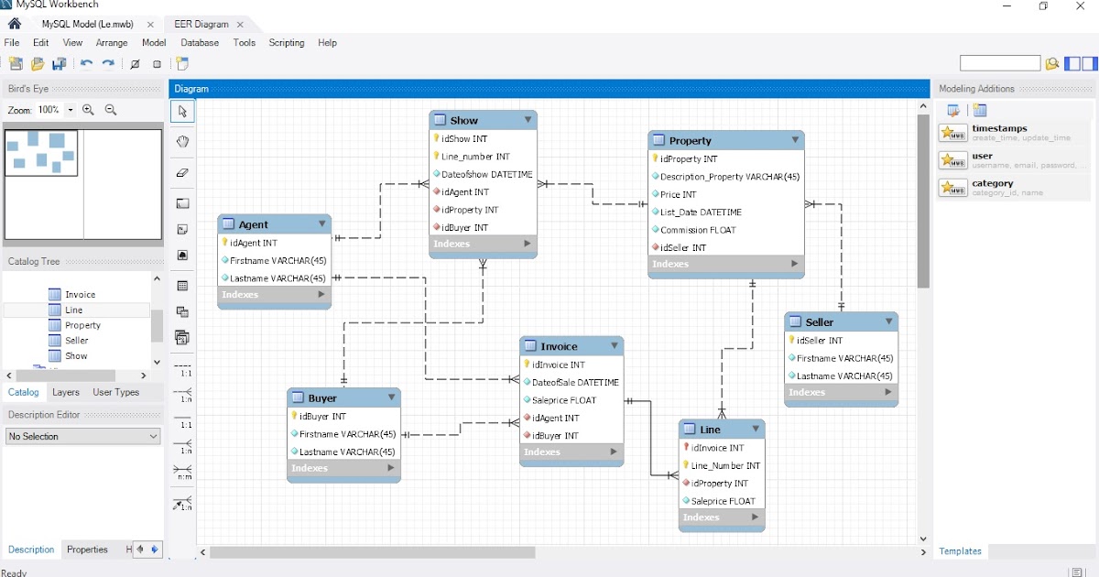Collapse the Seller table

(888, 321)
